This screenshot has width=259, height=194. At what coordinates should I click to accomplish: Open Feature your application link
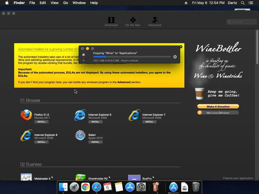tap(238, 178)
